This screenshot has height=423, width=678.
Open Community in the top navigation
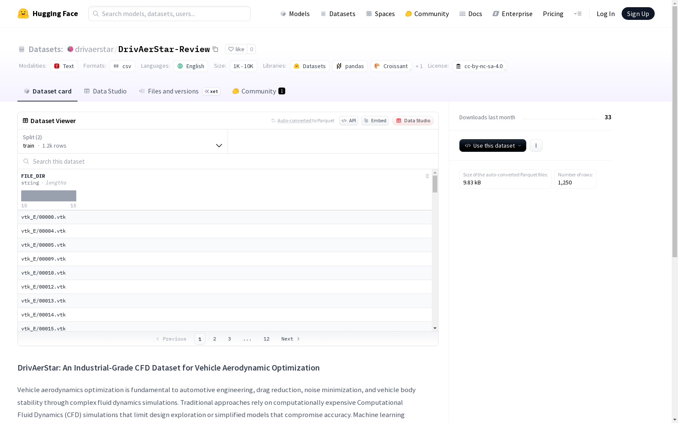coord(427,14)
